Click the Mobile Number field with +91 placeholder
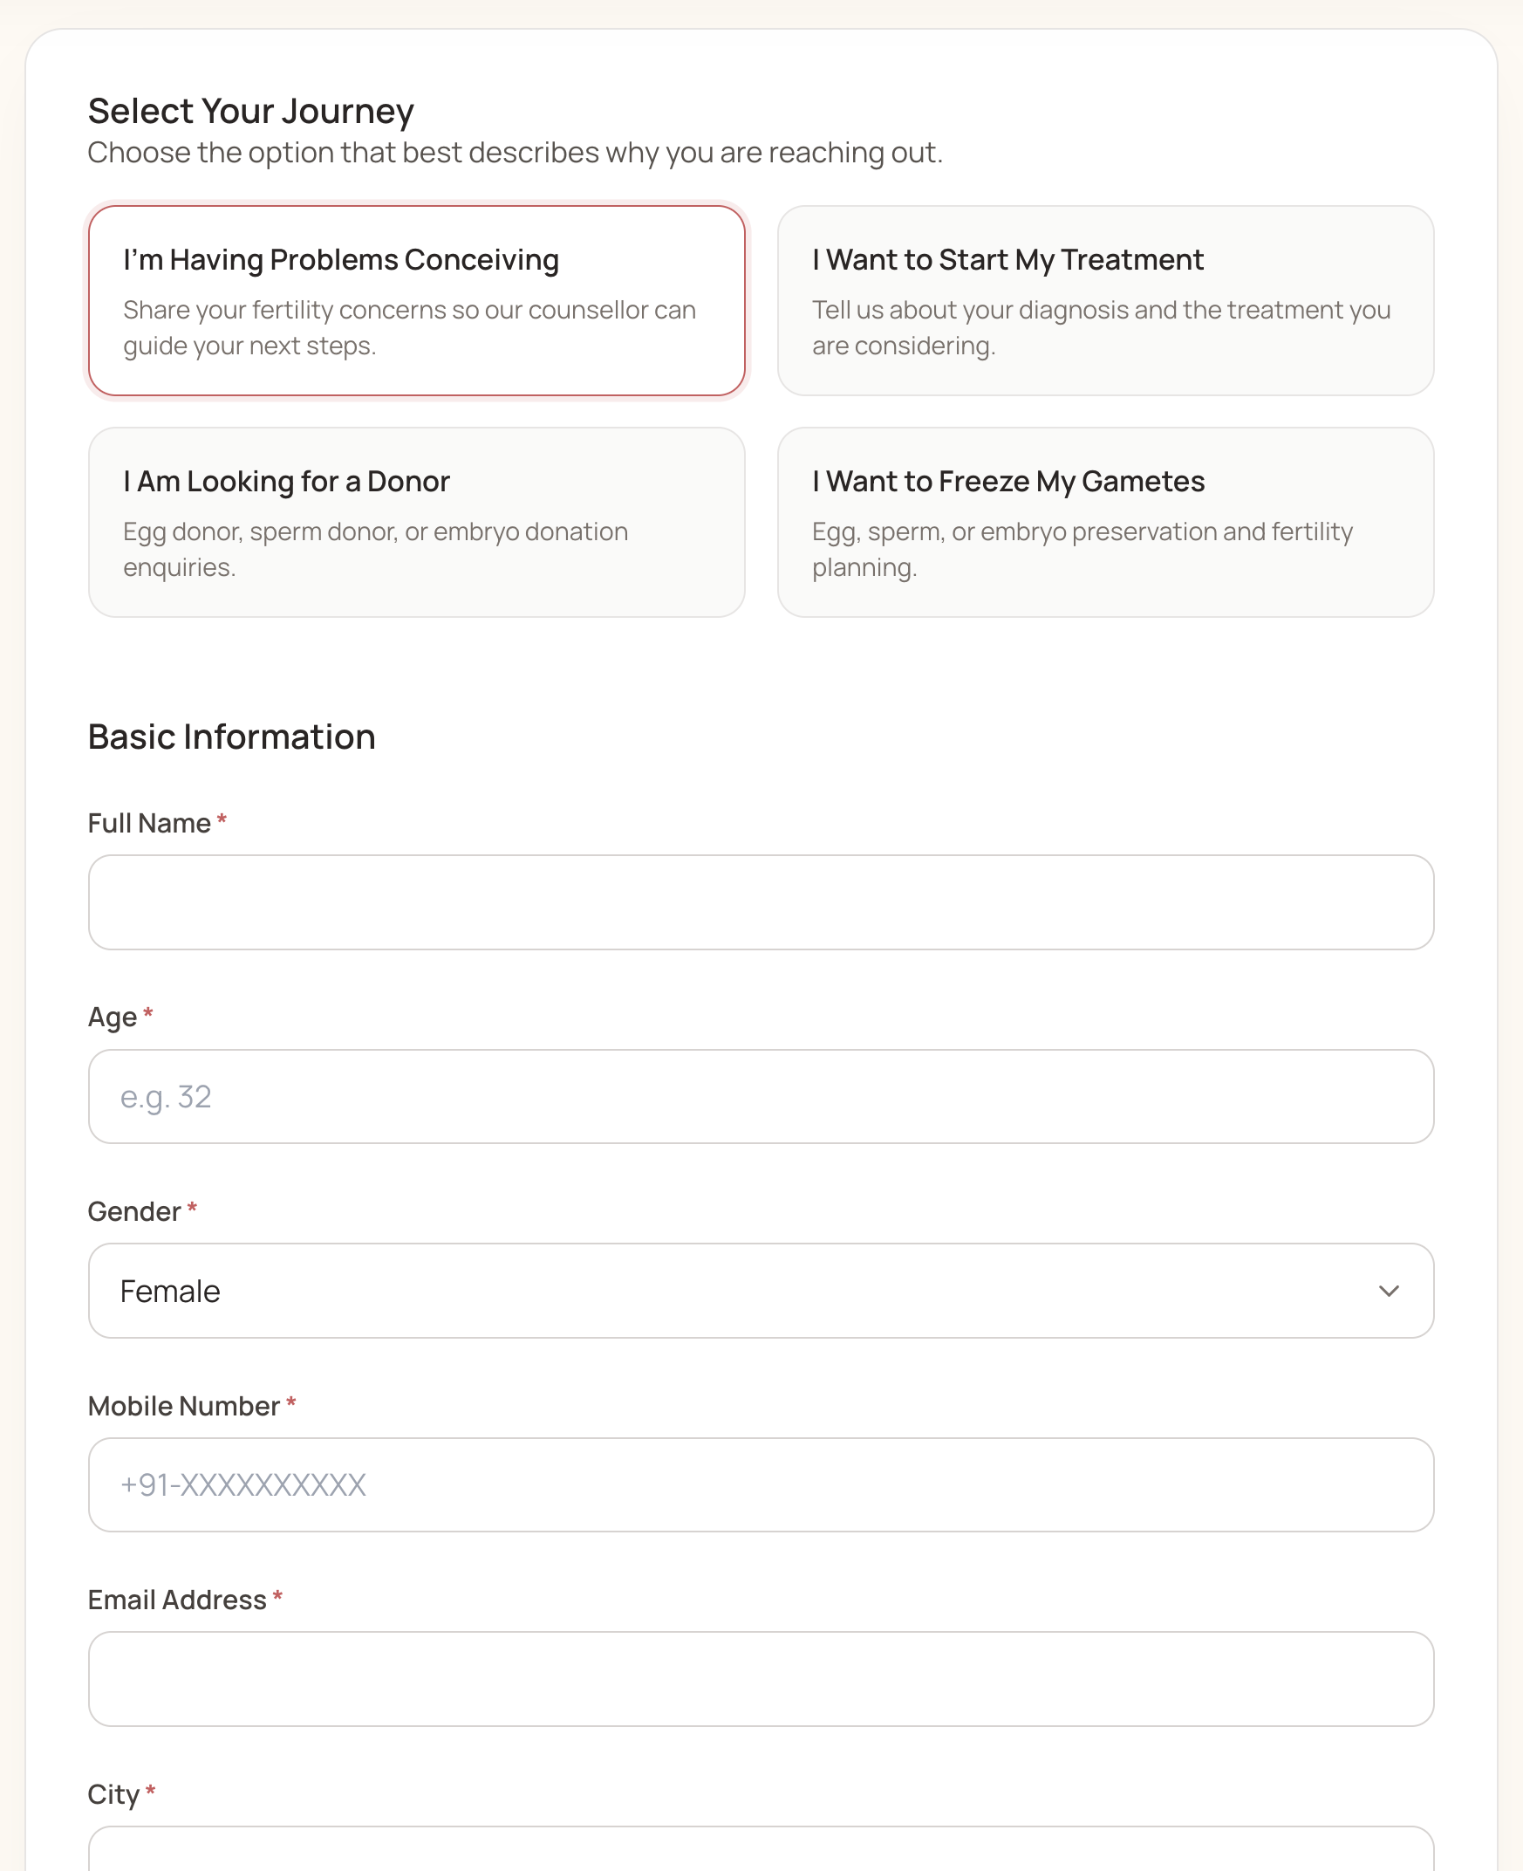 point(761,1485)
